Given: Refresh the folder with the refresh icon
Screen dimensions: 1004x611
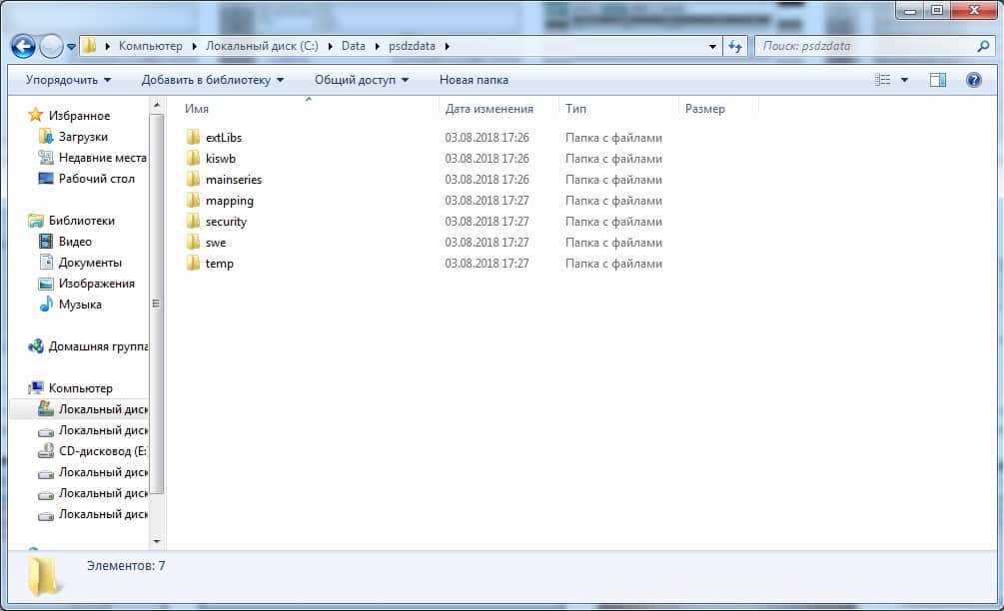Looking at the screenshot, I should [735, 46].
